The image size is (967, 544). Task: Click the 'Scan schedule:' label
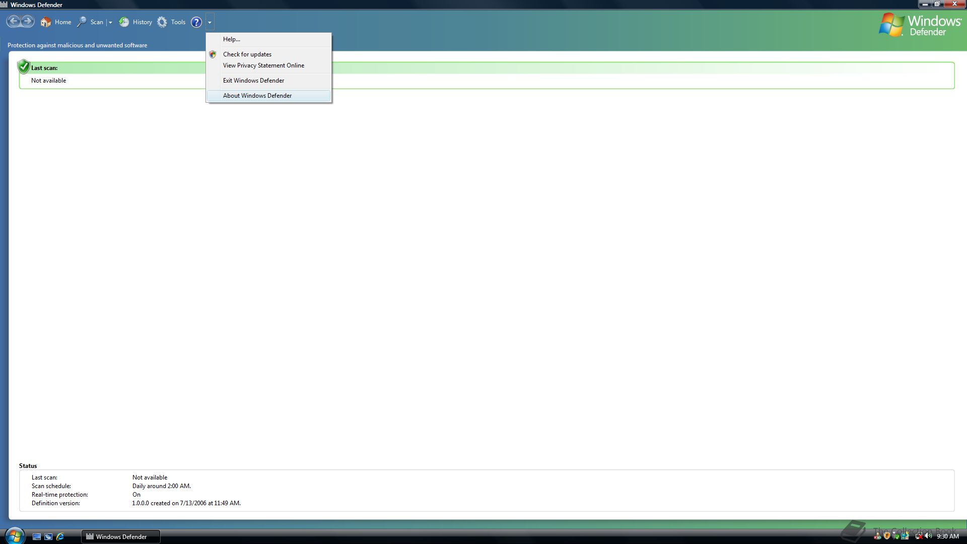[51, 486]
